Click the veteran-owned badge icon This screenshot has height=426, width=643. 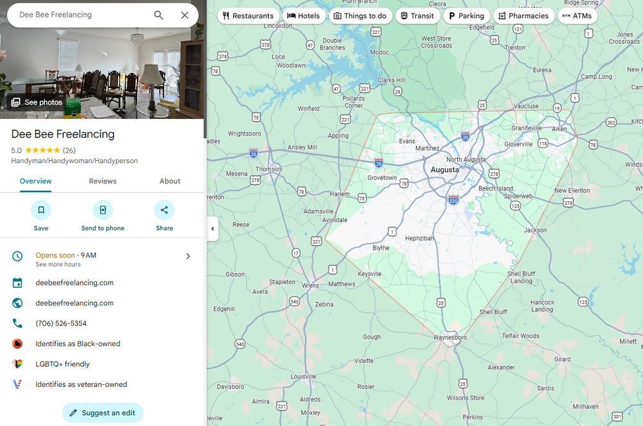pos(17,384)
